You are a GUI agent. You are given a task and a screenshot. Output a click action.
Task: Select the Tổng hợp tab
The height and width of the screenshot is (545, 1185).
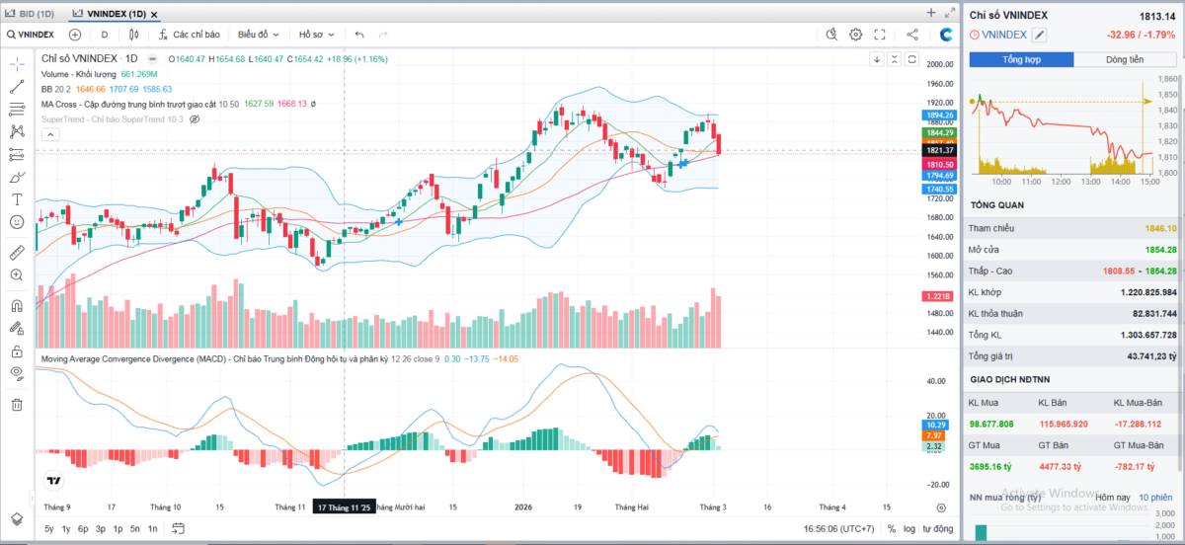pyautogui.click(x=1022, y=59)
